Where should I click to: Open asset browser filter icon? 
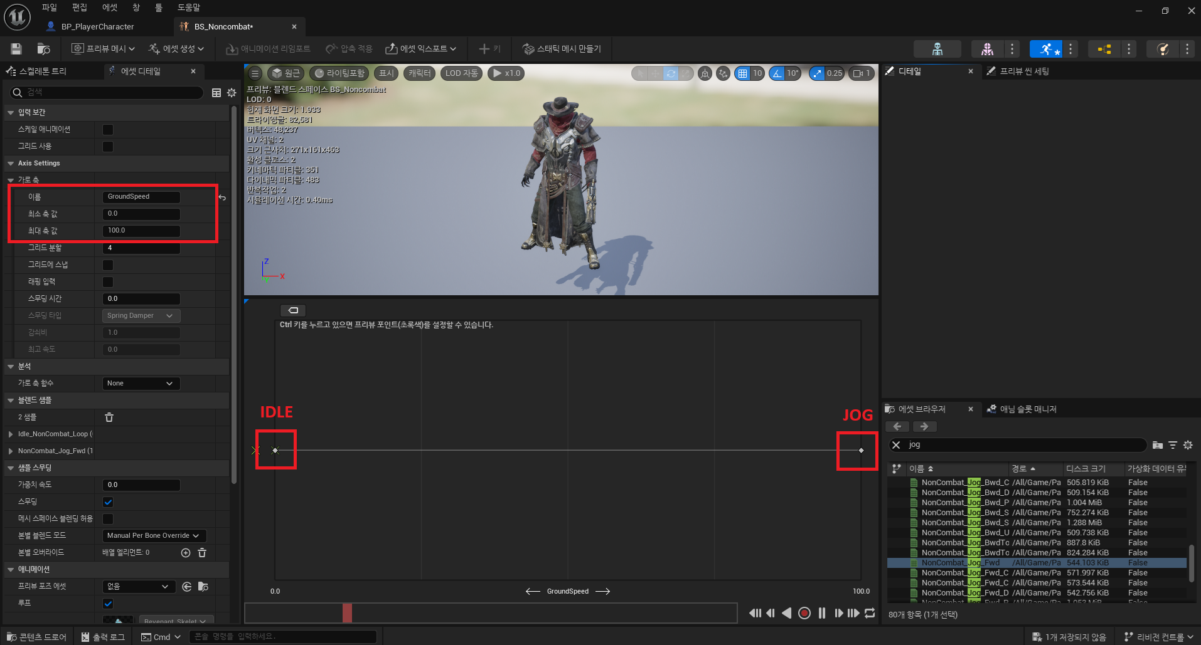pos(1173,445)
